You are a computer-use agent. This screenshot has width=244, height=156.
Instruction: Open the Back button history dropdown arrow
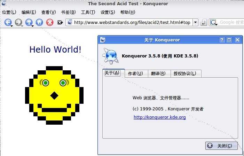click(x=11, y=26)
